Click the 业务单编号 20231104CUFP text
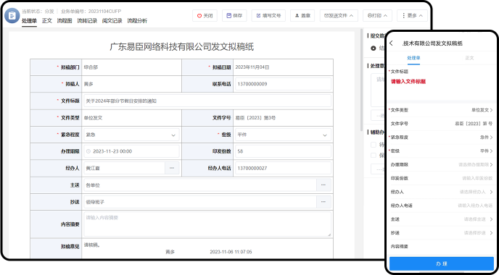This screenshot has width=499, height=275. [x=91, y=12]
